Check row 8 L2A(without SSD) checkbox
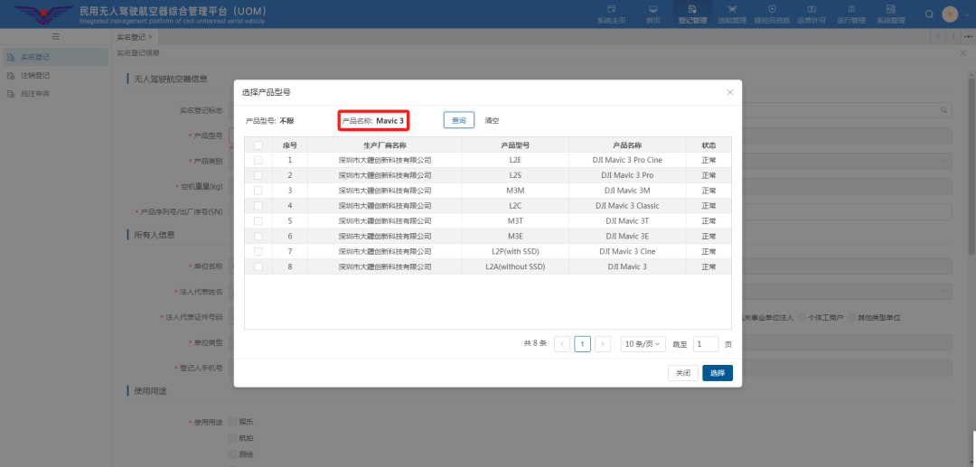Image resolution: width=976 pixels, height=467 pixels. pyautogui.click(x=258, y=266)
